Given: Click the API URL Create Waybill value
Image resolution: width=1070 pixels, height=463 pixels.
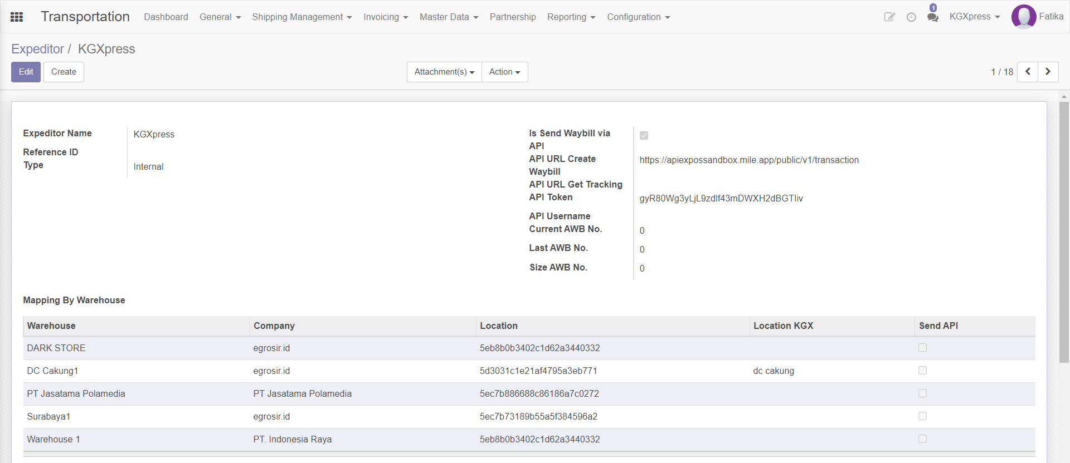Looking at the screenshot, I should click(x=749, y=160).
